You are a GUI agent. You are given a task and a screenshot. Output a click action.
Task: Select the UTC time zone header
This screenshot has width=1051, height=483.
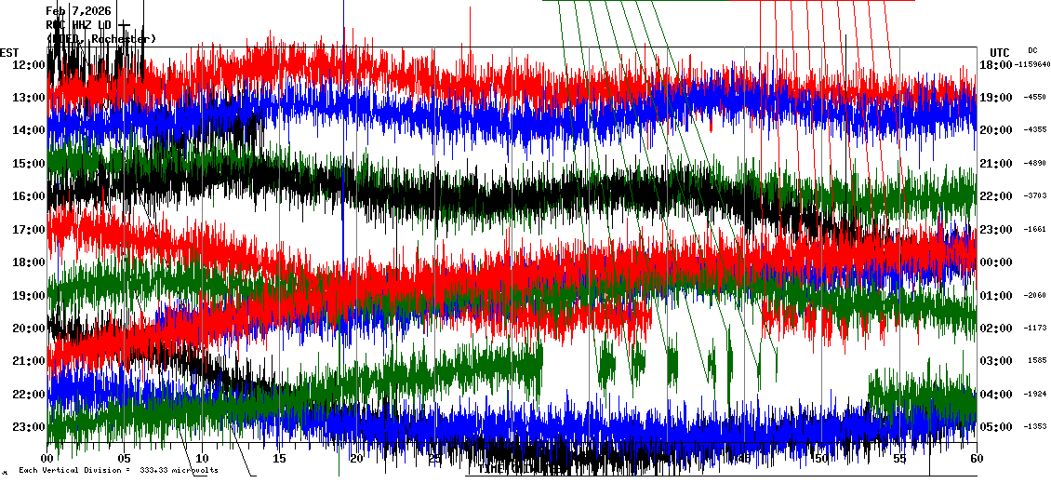(999, 52)
